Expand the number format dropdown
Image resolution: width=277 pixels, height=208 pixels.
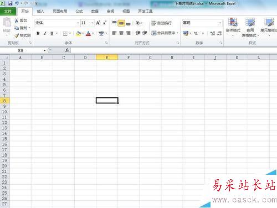coord(220,23)
